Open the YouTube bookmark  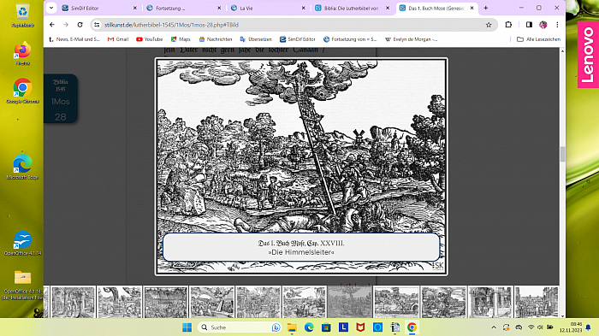click(x=150, y=39)
